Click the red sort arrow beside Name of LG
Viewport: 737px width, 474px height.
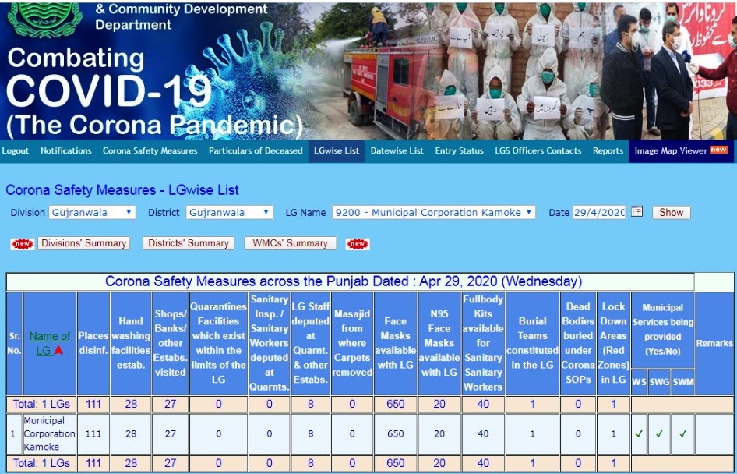point(58,350)
